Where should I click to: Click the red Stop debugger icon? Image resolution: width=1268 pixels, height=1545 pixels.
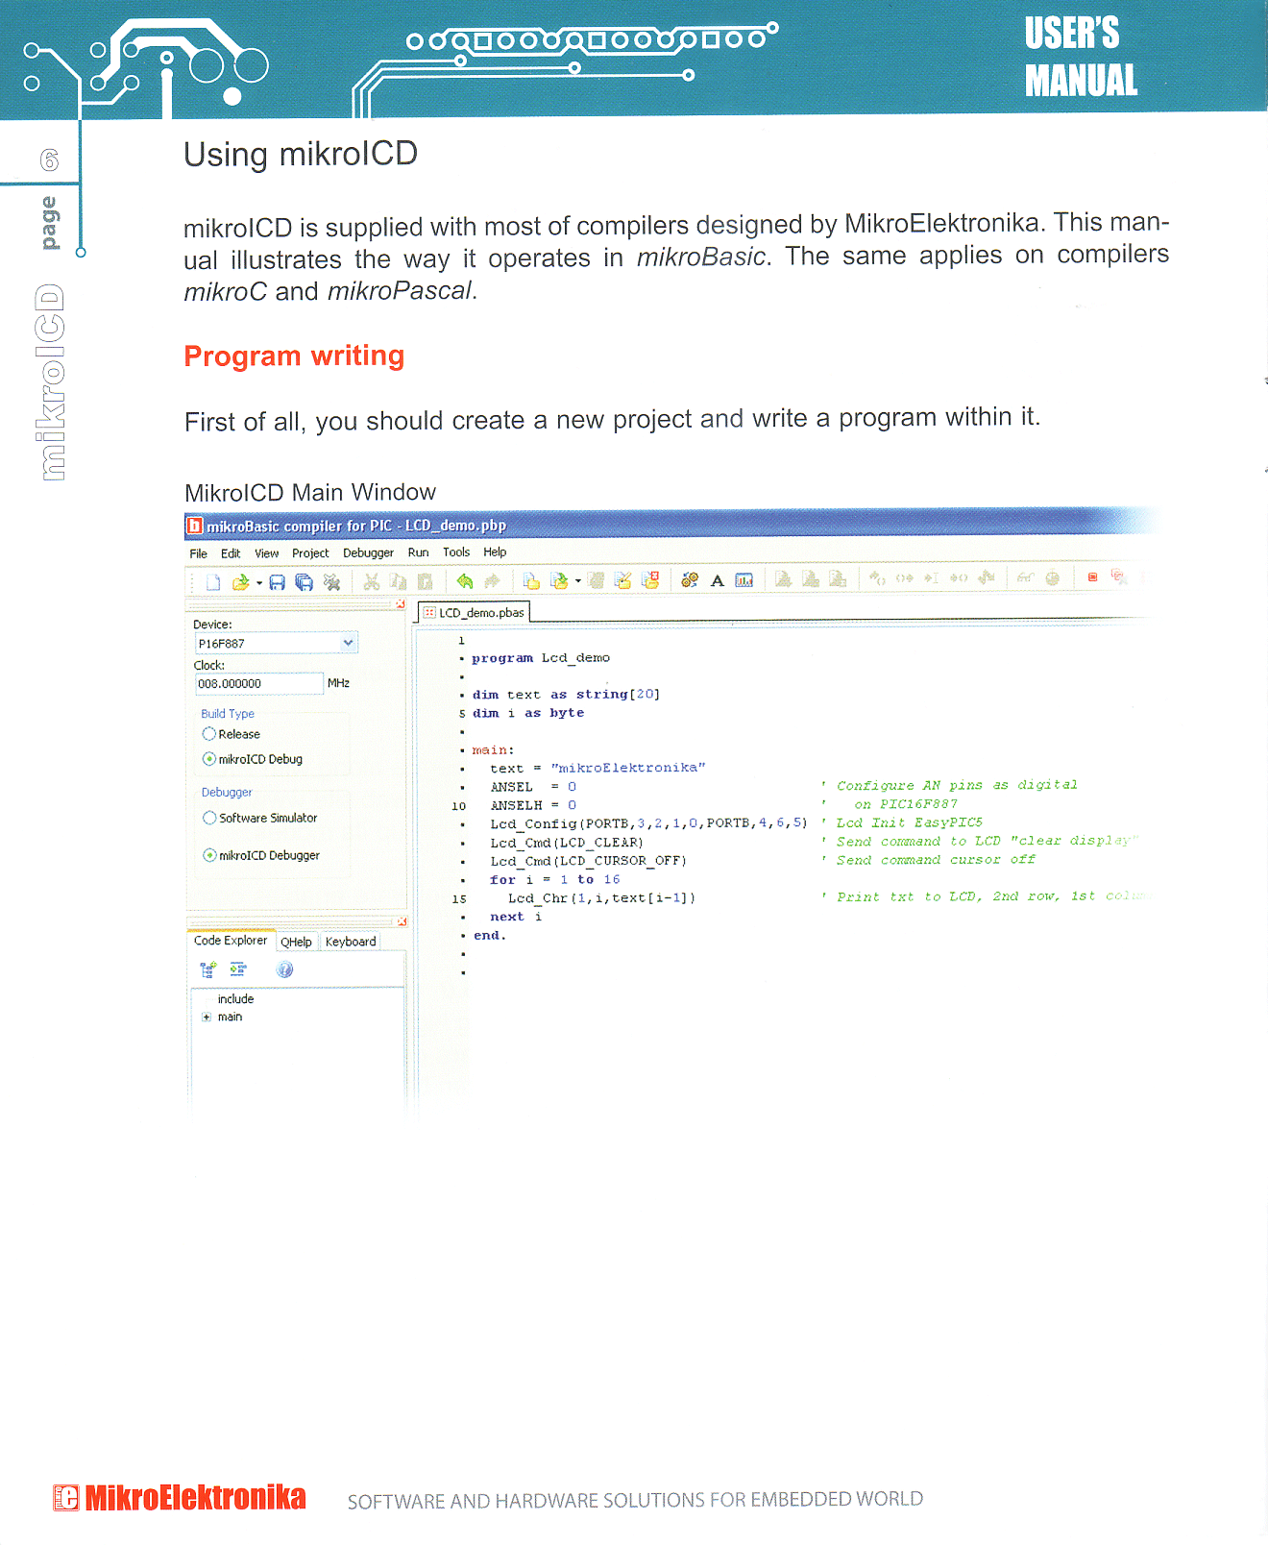click(x=1092, y=577)
